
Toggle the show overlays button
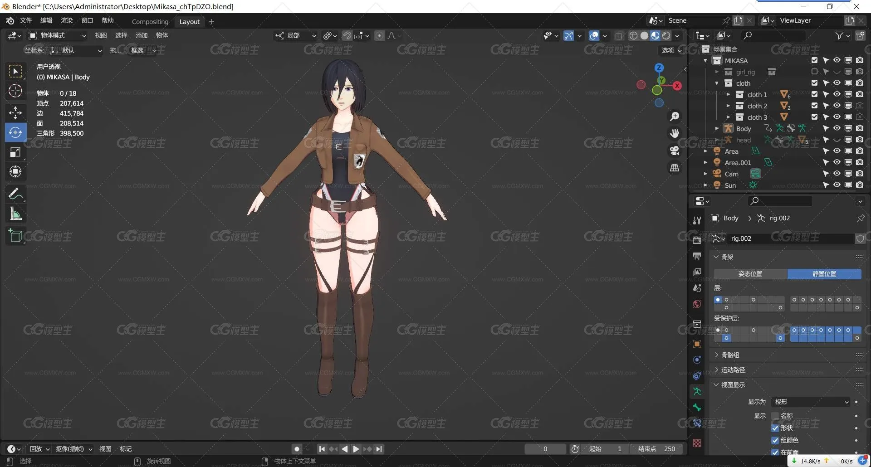(594, 36)
